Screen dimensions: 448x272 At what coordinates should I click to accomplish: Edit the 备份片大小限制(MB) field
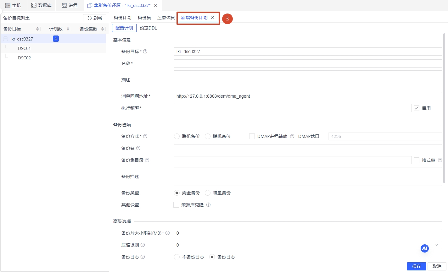click(308, 233)
